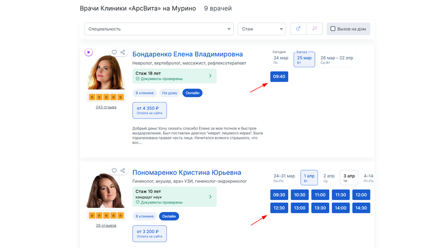Book the 14:30 time slot

[x=361, y=208]
